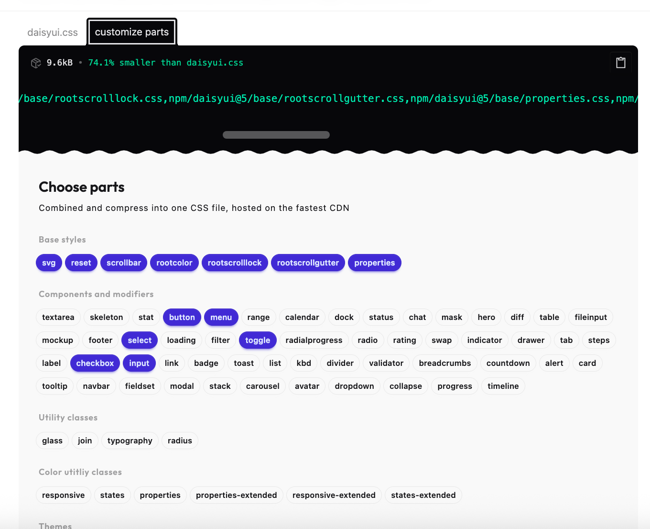
Task: Select the carousel component
Action: pyautogui.click(x=263, y=386)
